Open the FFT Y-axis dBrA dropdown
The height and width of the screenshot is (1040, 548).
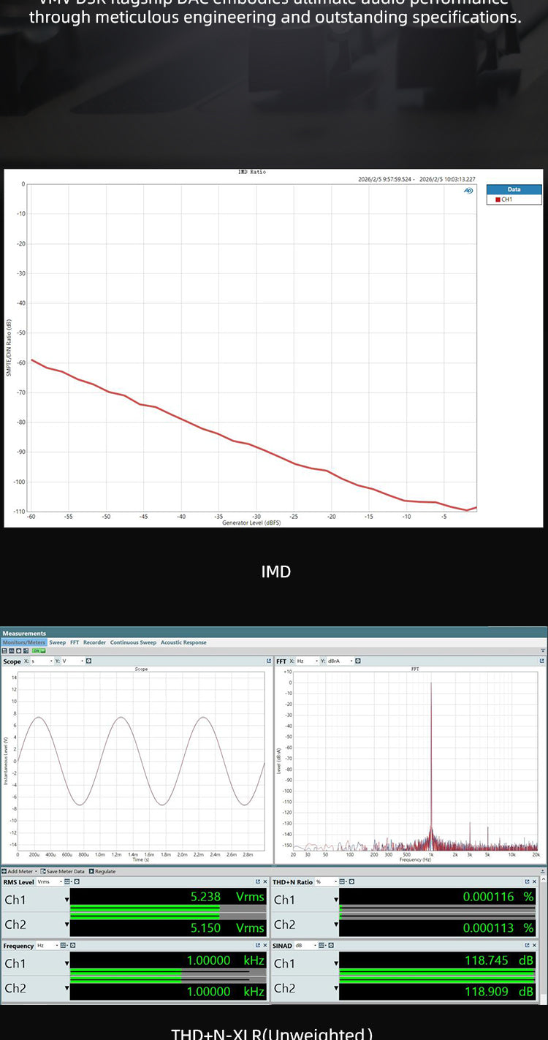tap(337, 661)
